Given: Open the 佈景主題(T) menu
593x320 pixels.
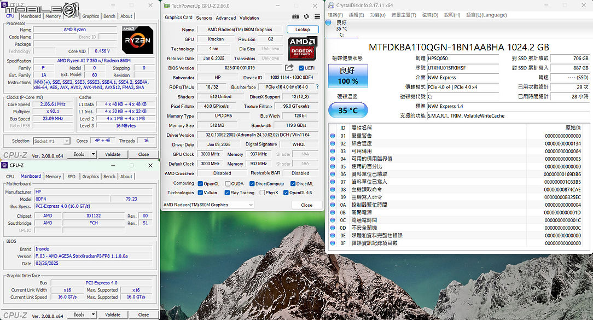Looking at the screenshot, I should [404, 15].
